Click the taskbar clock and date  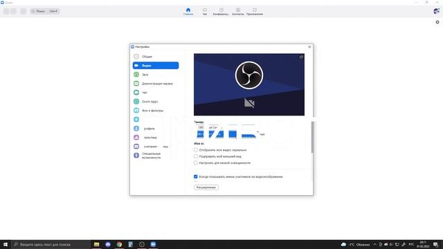423,244
